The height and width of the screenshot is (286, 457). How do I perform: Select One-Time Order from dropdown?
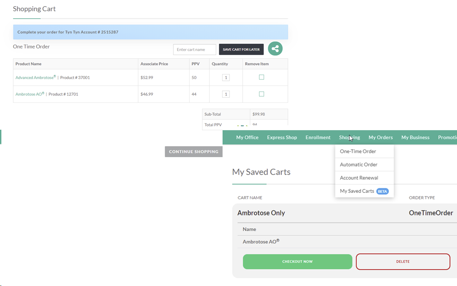click(364, 151)
